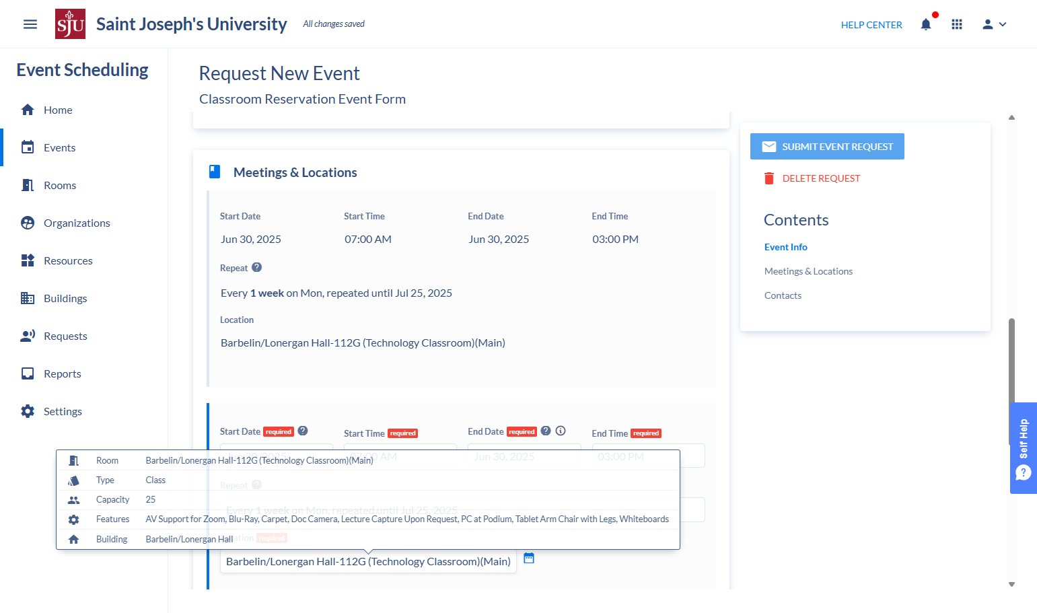This screenshot has height=613, width=1037.
Task: Submit the event request
Action: [x=827, y=147]
